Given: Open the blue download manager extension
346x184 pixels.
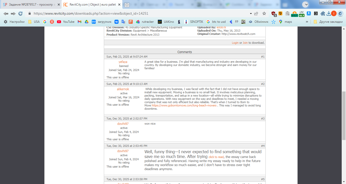Looking at the screenshot, I should [309, 14].
